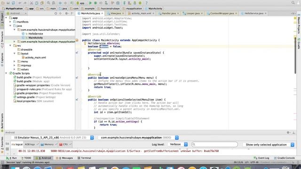Collapse the Gradle Scripts node

[6, 73]
